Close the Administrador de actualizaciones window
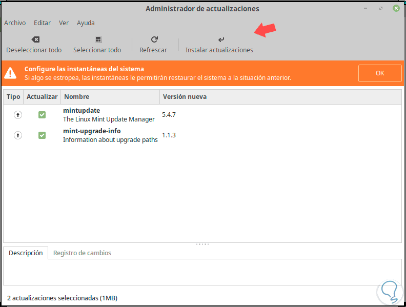The height and width of the screenshot is (307, 406). 396,8
